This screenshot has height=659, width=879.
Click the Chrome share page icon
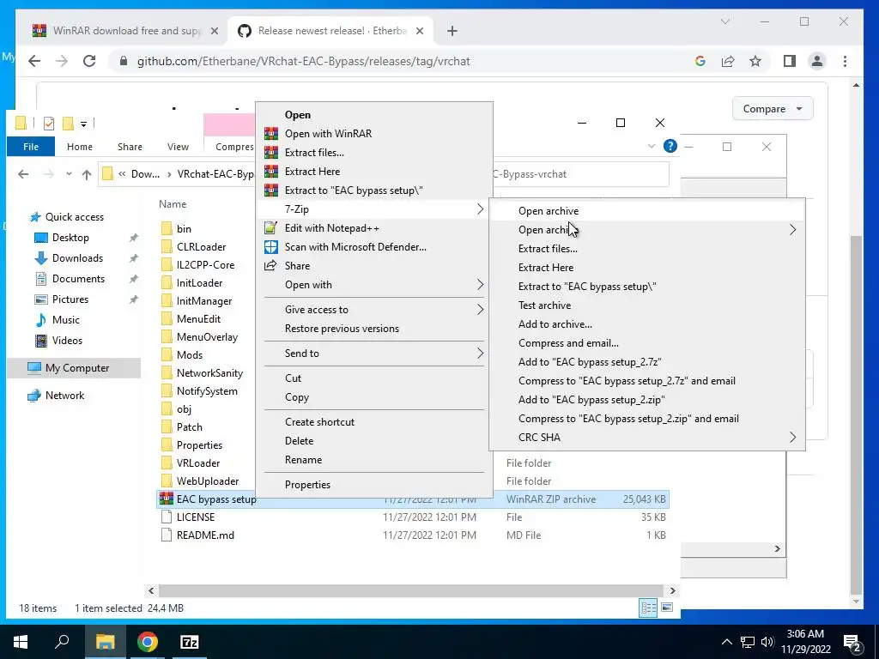(x=728, y=61)
